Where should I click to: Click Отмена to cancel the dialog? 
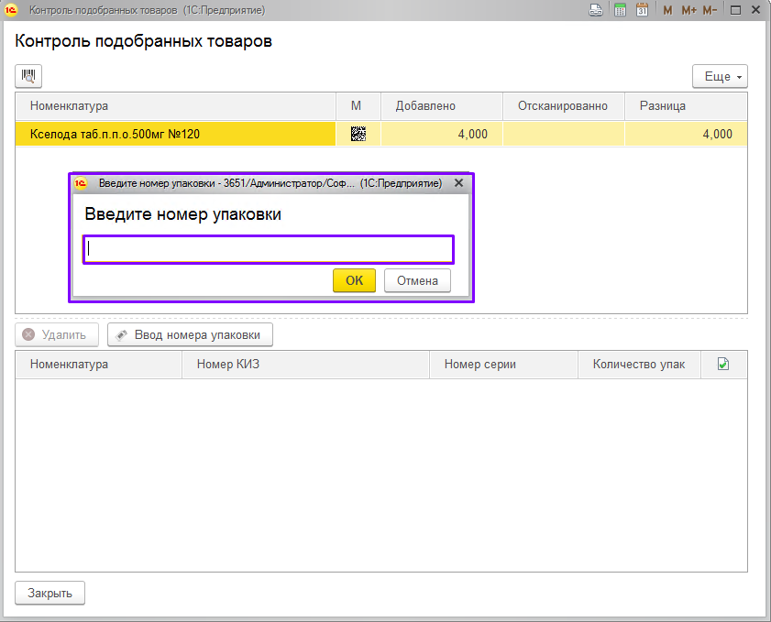pos(417,281)
